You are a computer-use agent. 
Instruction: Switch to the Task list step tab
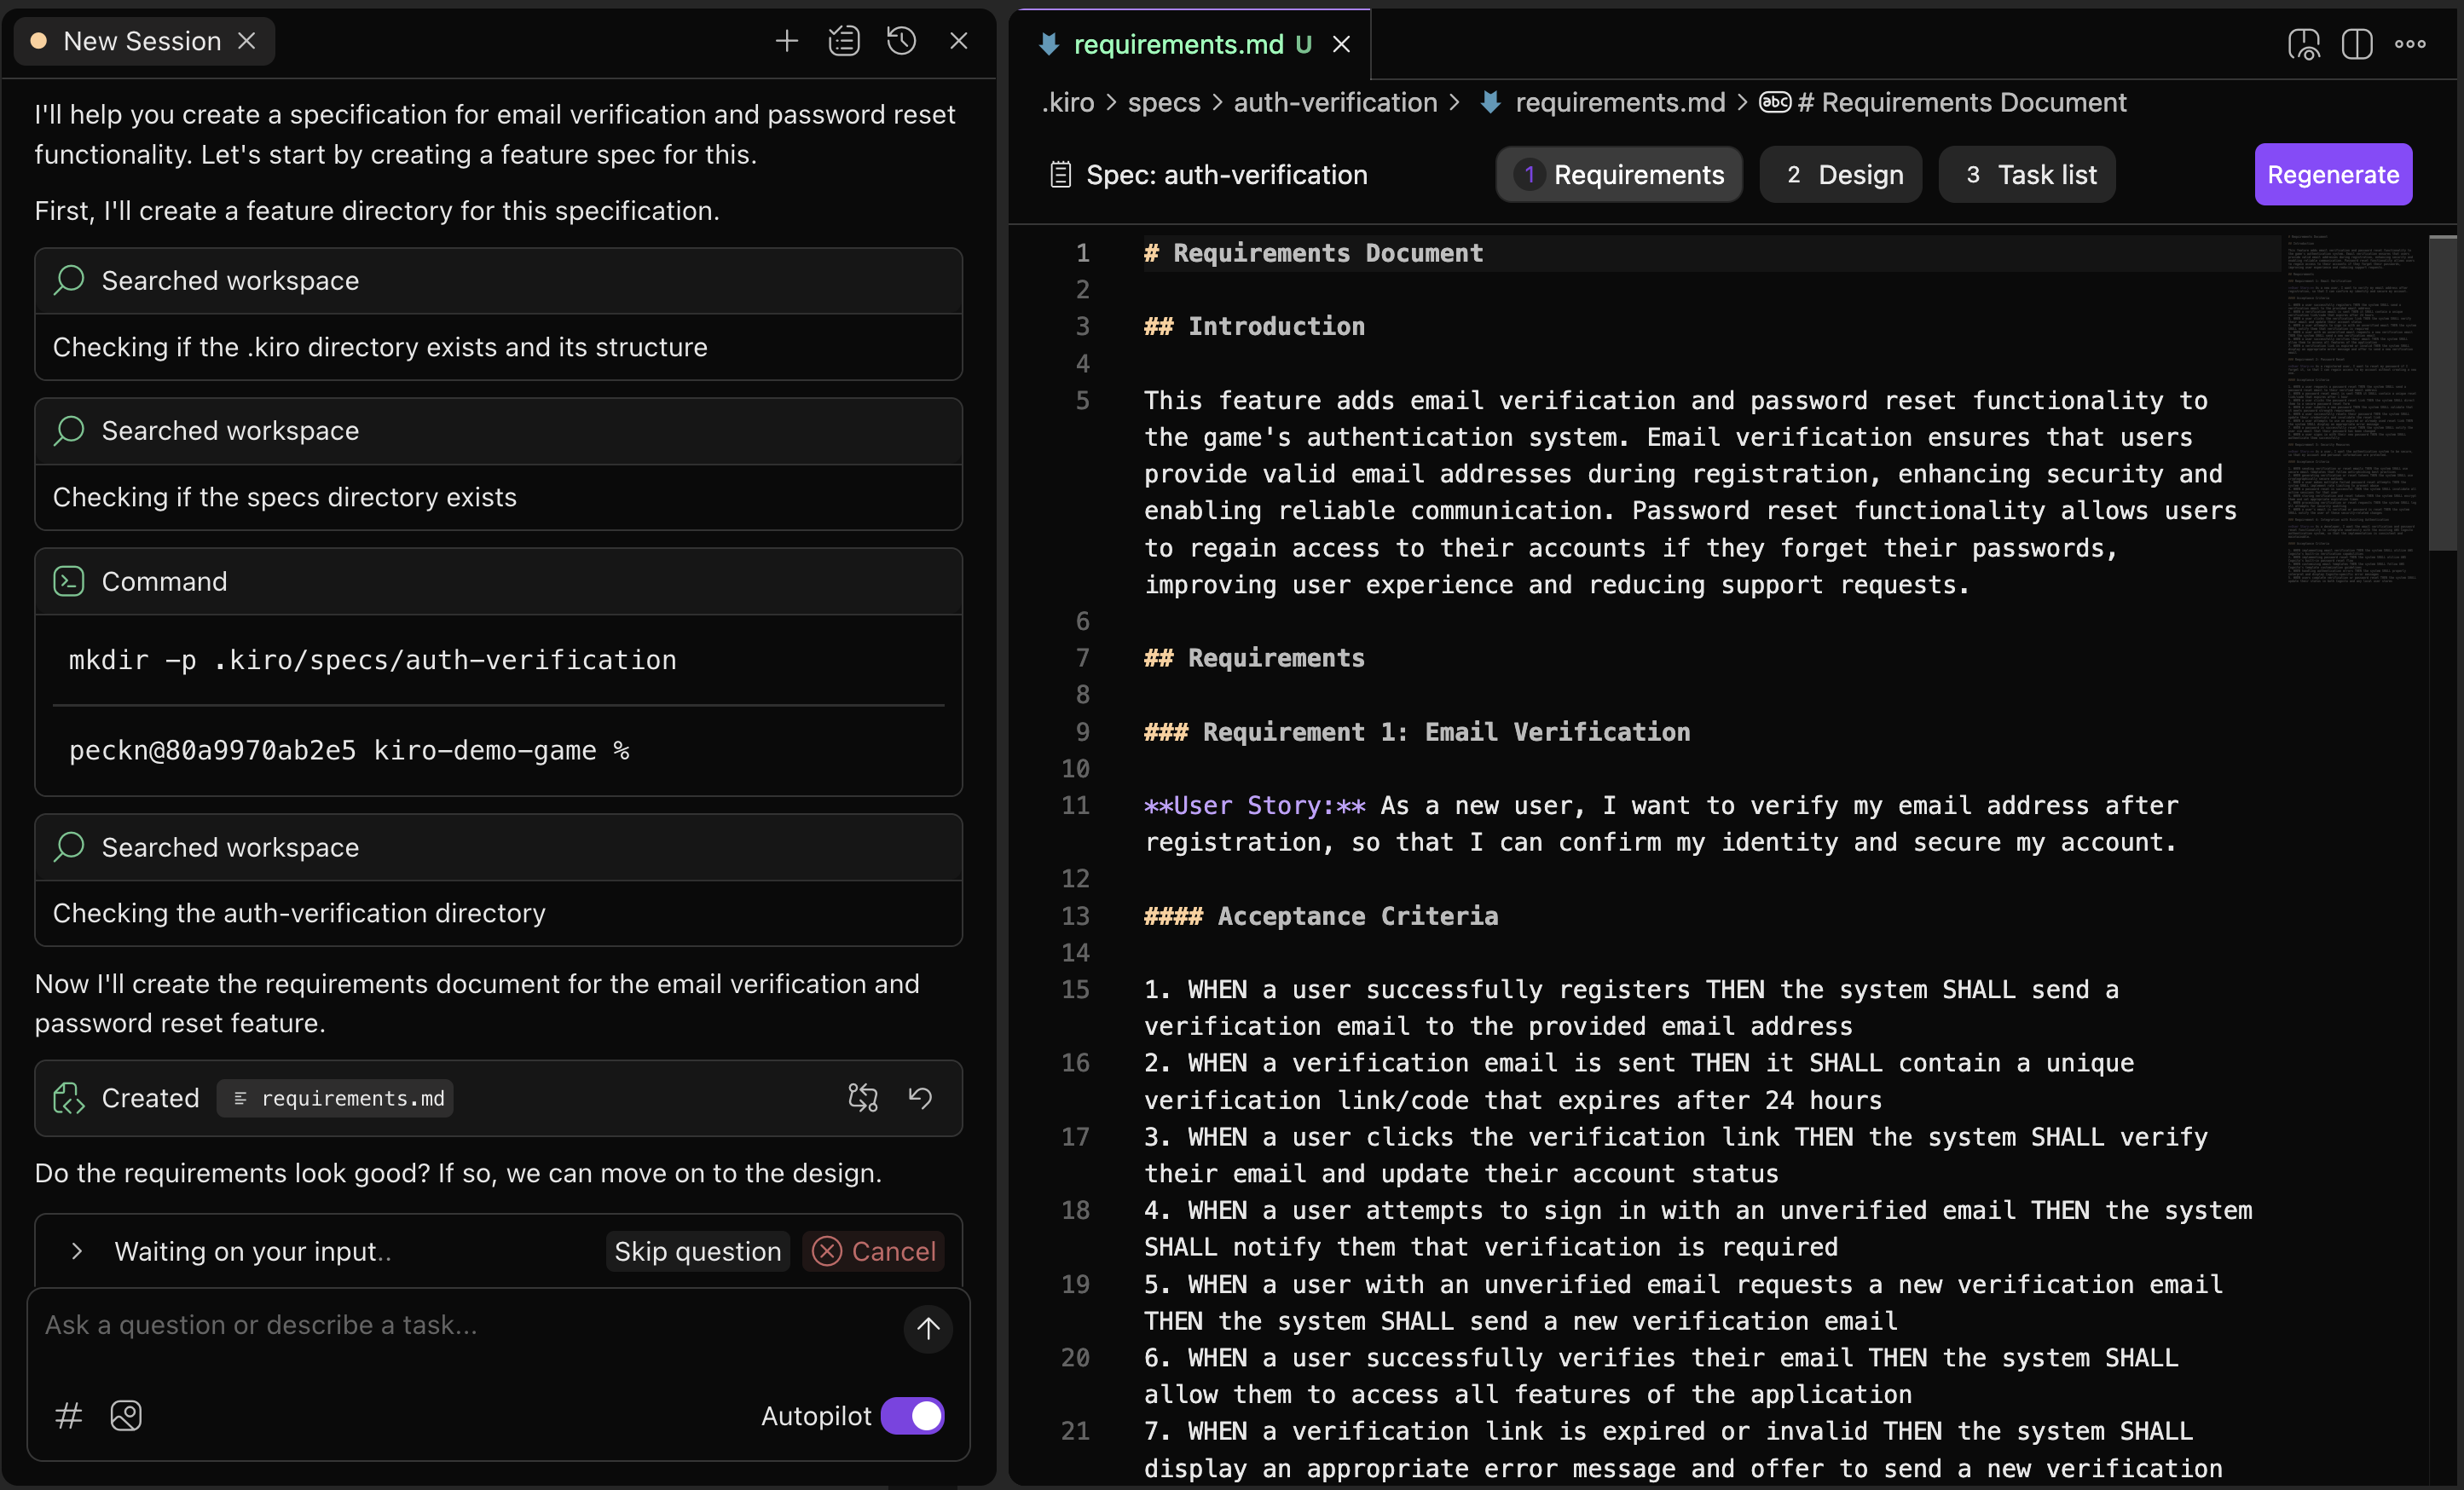click(x=2027, y=175)
